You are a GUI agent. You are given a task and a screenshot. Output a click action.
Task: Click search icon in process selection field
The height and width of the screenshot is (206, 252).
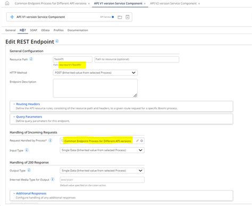pos(62,141)
